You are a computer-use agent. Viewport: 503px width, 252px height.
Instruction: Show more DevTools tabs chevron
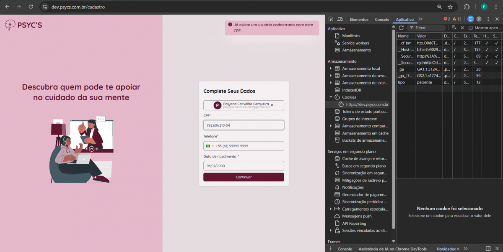point(420,19)
